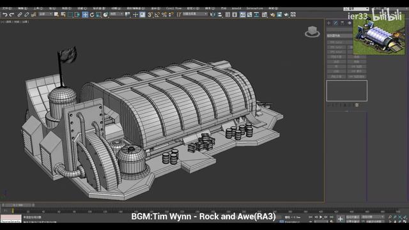Screen dimensions: 409x230
Task: Open the 编辑 menu
Action: (x=22, y=8)
